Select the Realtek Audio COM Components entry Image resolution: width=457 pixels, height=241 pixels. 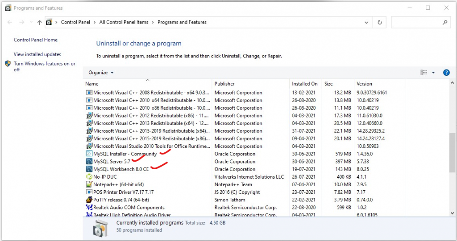[245, 207]
